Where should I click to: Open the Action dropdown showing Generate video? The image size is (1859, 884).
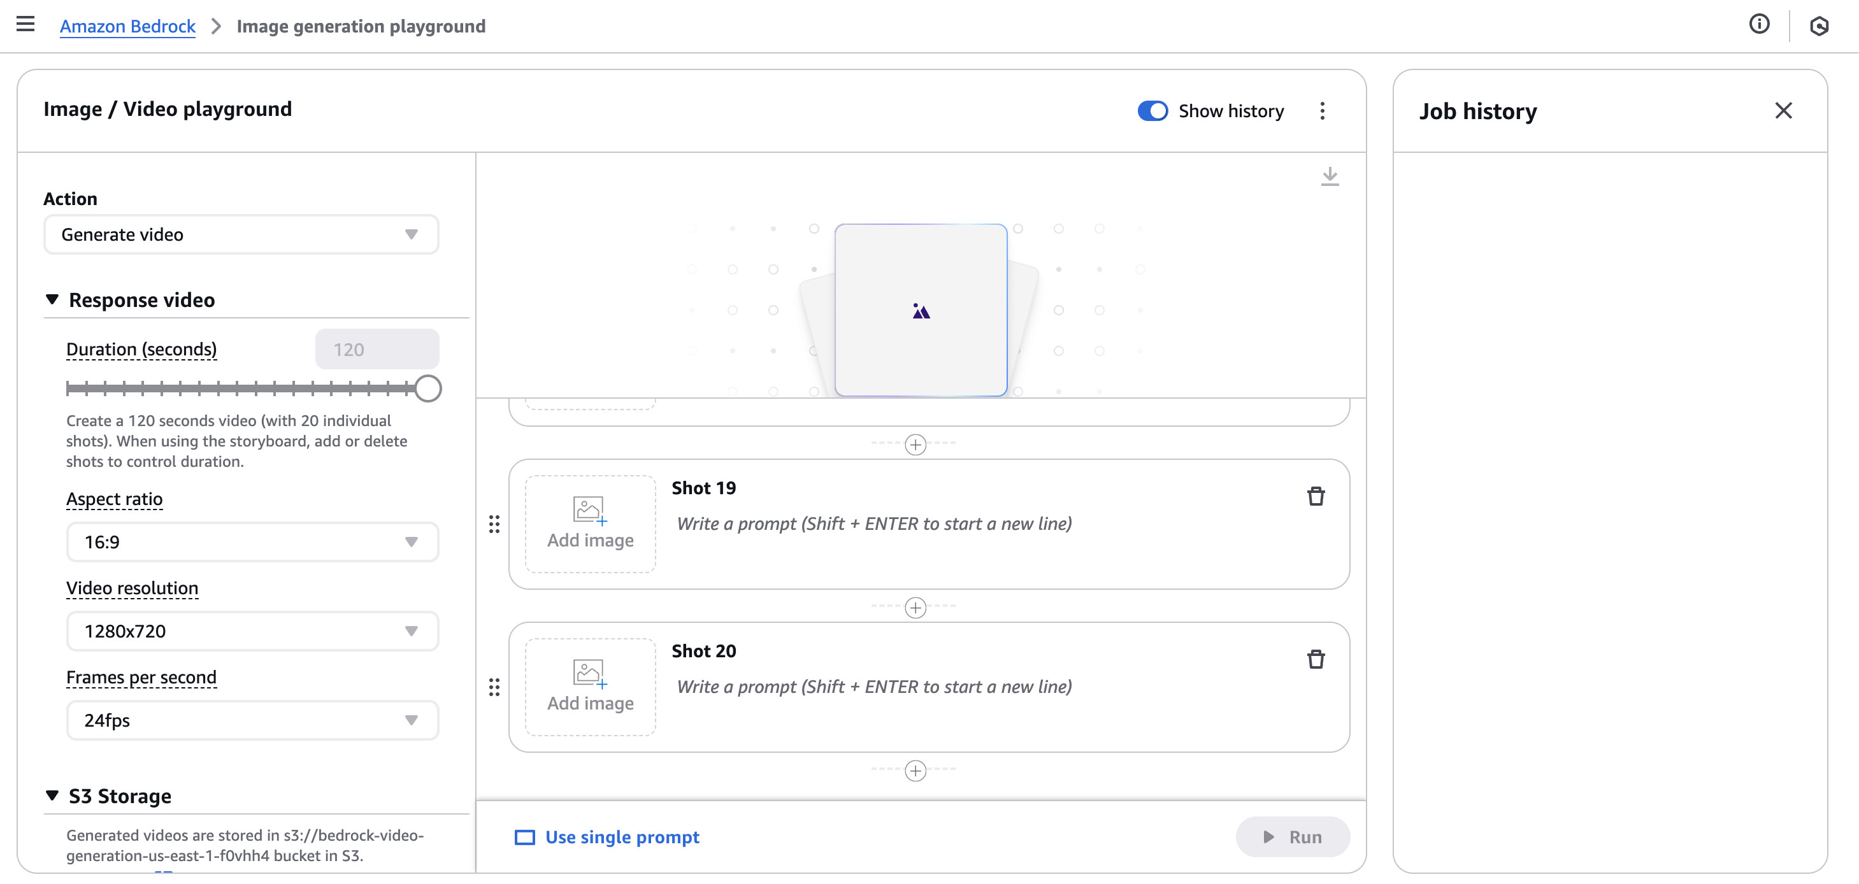click(241, 234)
